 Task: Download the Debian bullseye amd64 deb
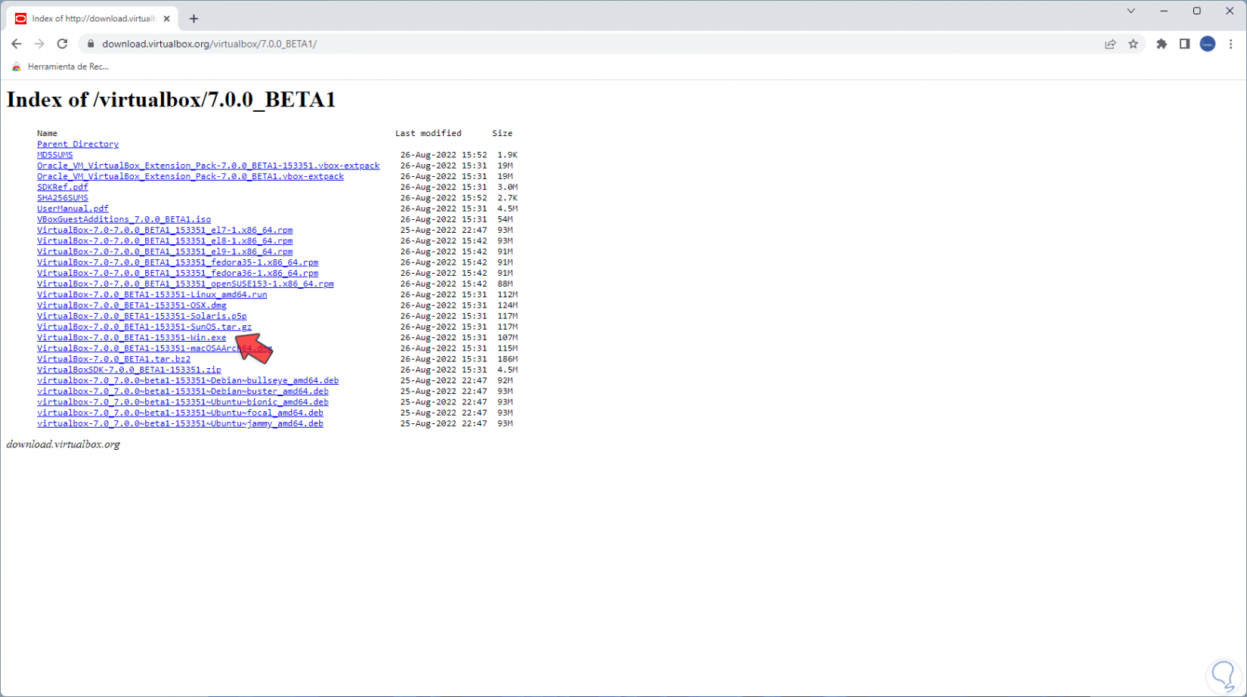click(x=187, y=381)
